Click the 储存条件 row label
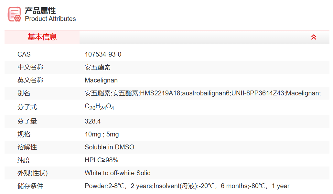The image size is (333, 194). [x=30, y=186]
